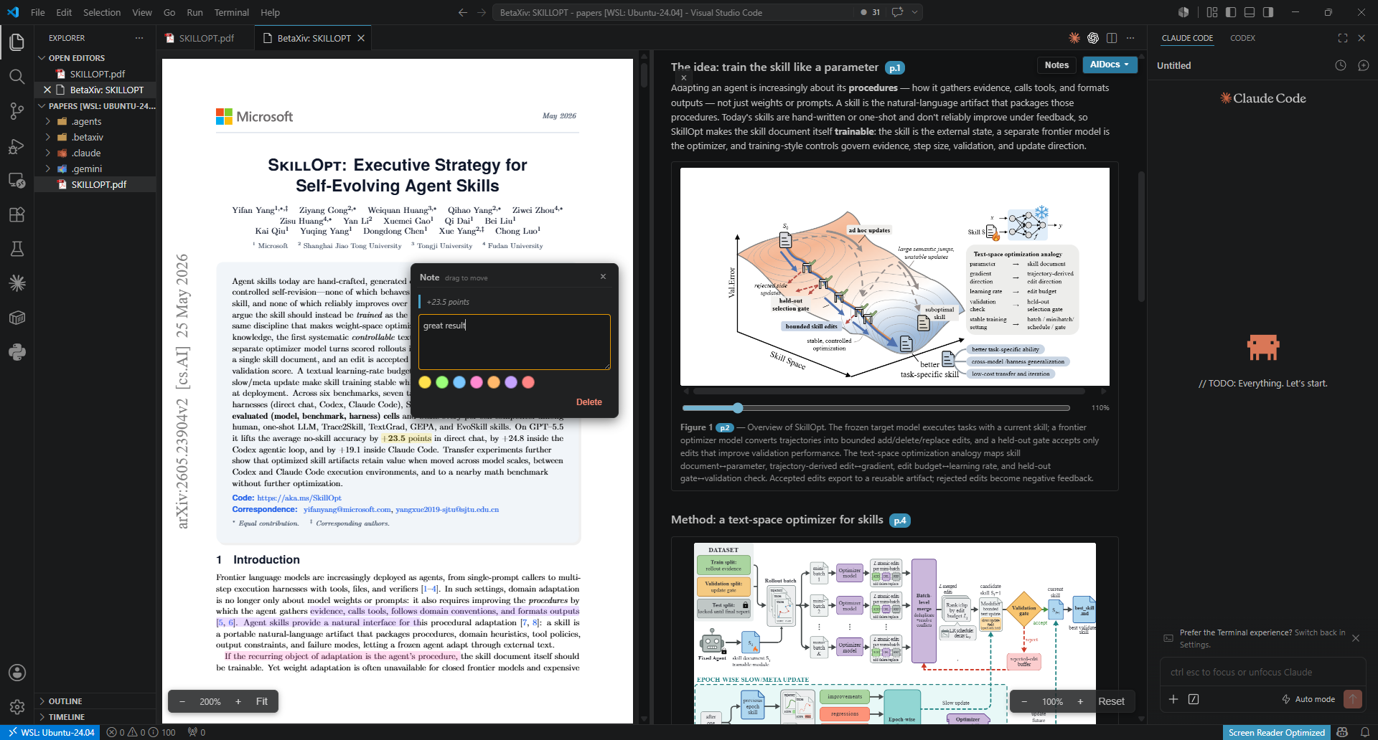Viewport: 1378px width, 740px height.
Task: Click the p.4 page reference badge
Action: [900, 521]
